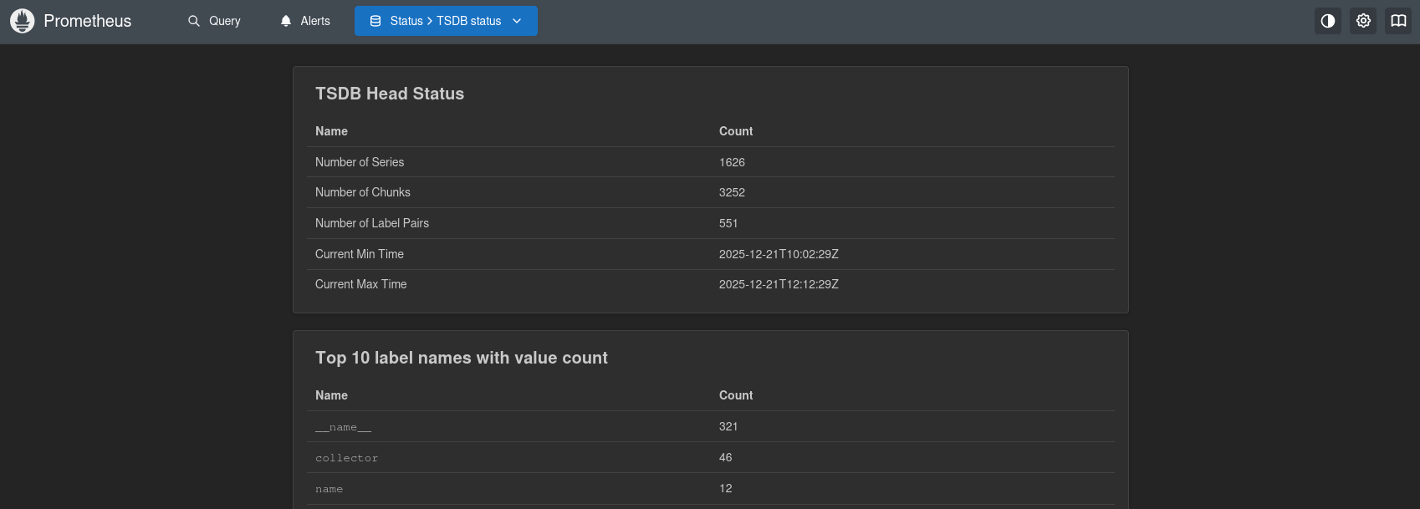Screen dimensions: 1420x509
Task: Select Top 10 label names heading
Action: [x=462, y=358]
